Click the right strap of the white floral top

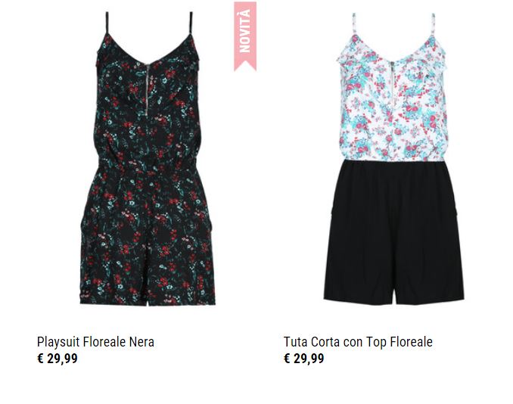click(x=433, y=26)
